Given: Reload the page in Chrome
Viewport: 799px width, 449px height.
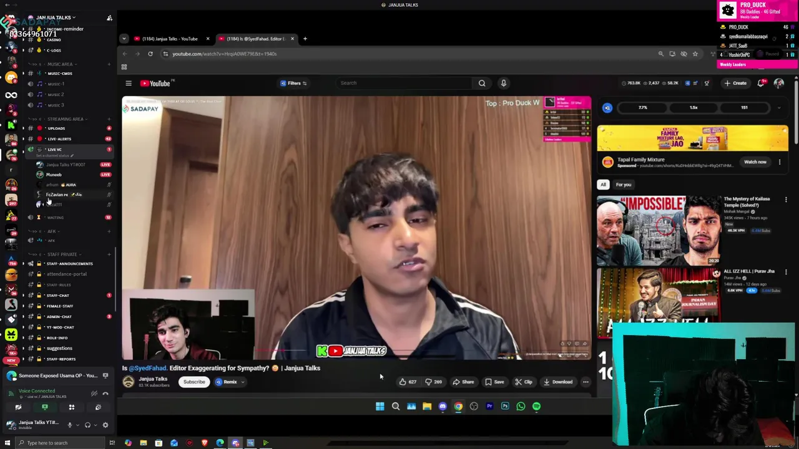Looking at the screenshot, I should point(150,54).
